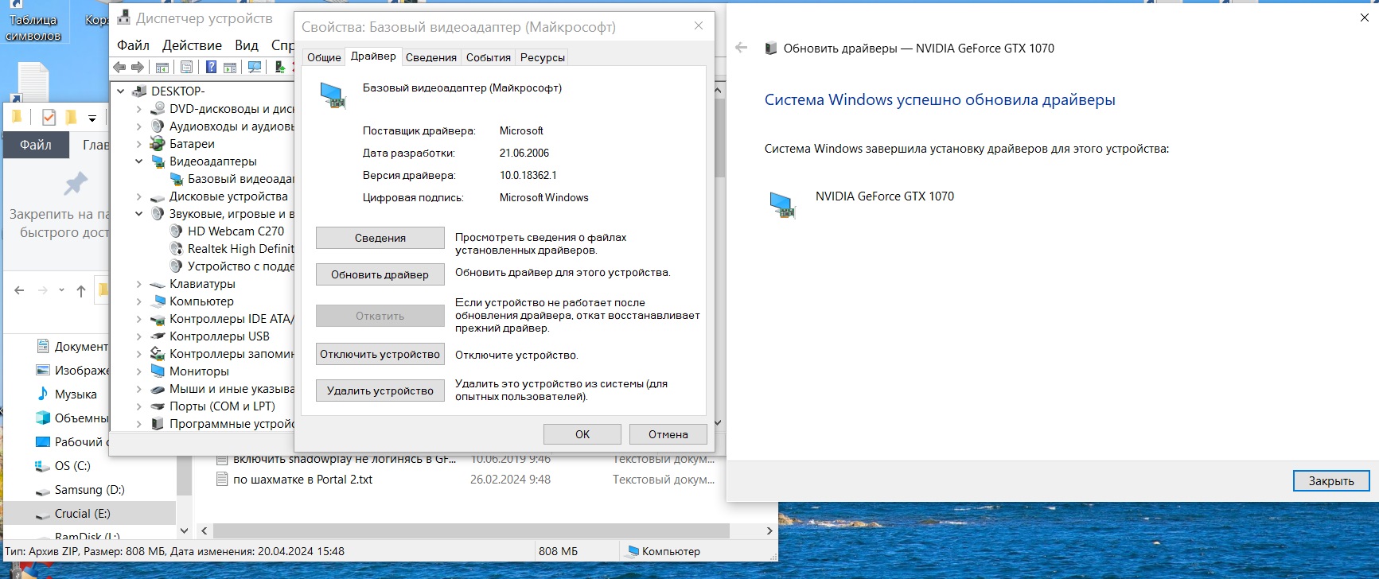Viewport: 1379px width, 579px height.
Task: Click the Отключить устройство button
Action: click(x=380, y=354)
